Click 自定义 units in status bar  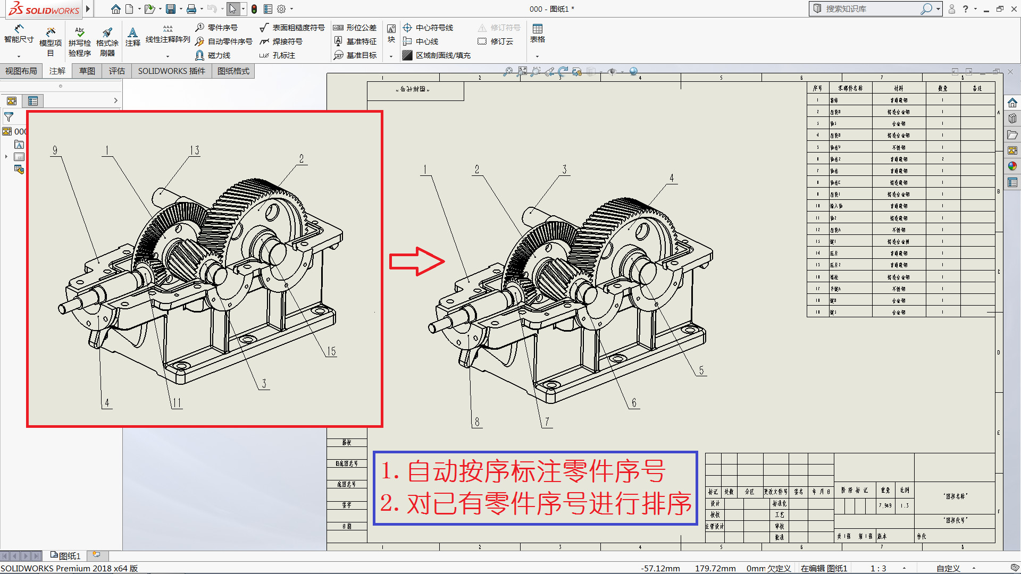pyautogui.click(x=948, y=568)
